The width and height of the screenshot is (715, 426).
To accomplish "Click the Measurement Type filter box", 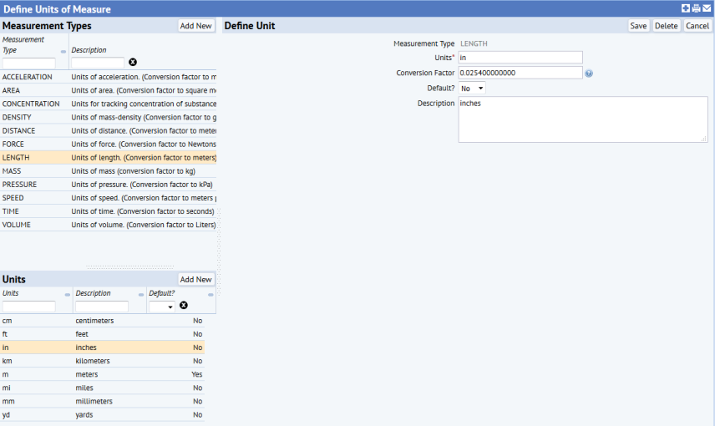I will tap(28, 63).
